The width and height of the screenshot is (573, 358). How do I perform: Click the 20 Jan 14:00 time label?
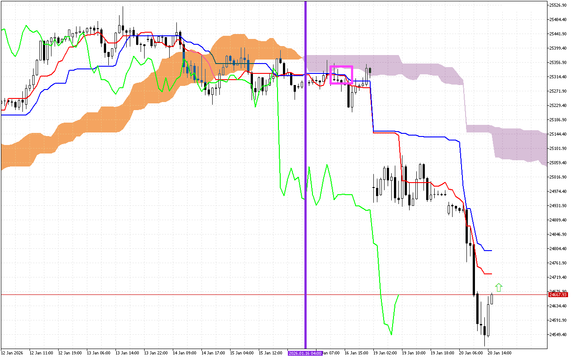click(x=499, y=353)
